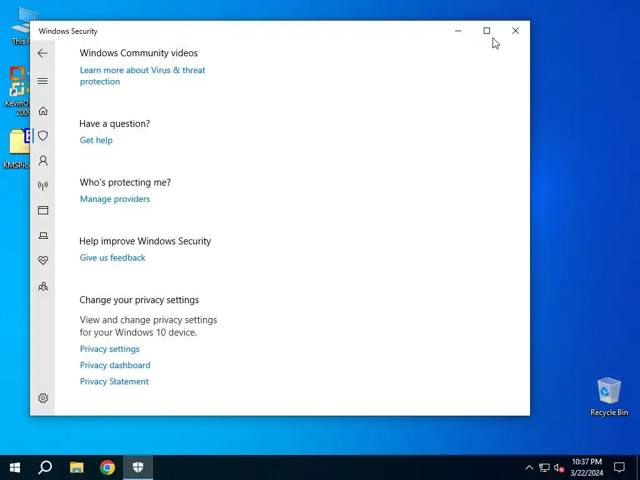Select Windows Security taskbar icon
640x480 pixels.
(138, 467)
